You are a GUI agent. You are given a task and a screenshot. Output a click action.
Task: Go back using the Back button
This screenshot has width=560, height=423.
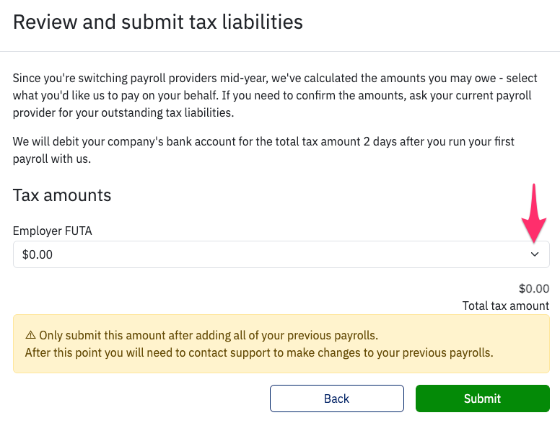point(336,398)
